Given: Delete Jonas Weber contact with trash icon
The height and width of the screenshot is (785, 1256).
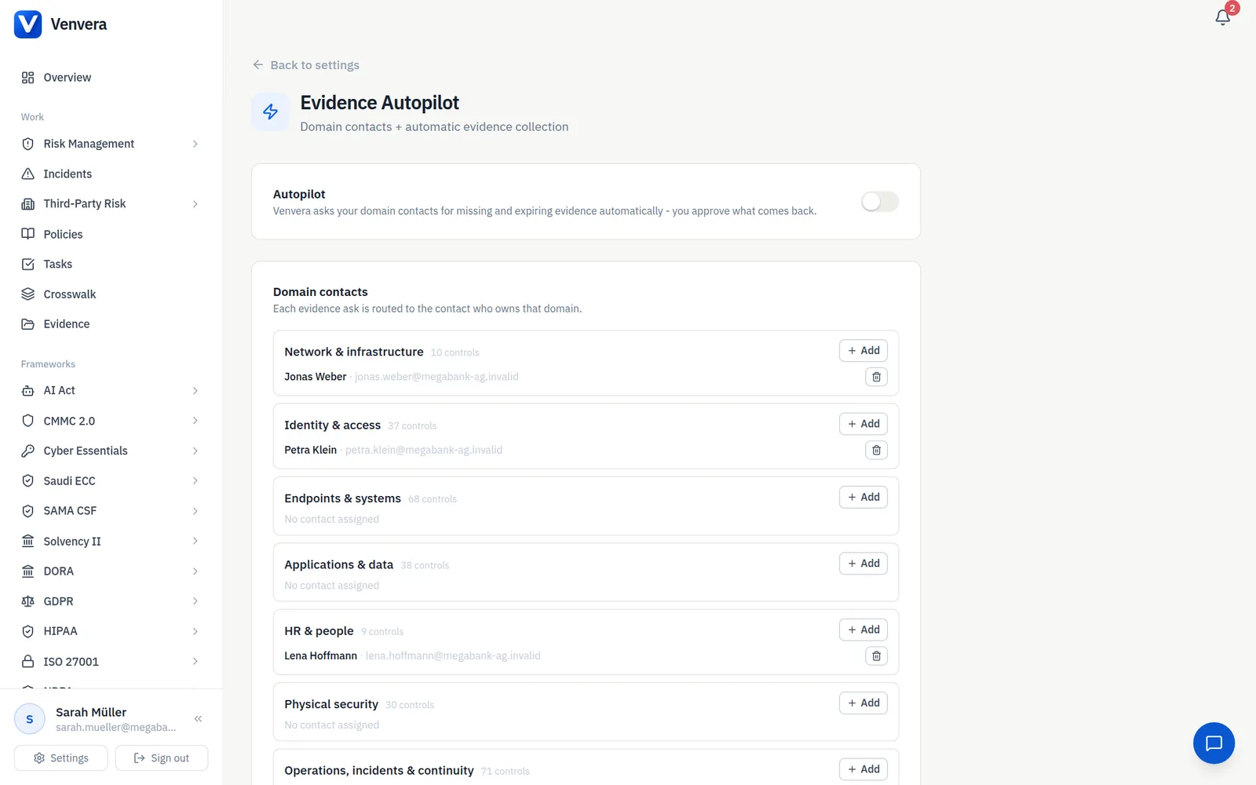Looking at the screenshot, I should tap(876, 377).
